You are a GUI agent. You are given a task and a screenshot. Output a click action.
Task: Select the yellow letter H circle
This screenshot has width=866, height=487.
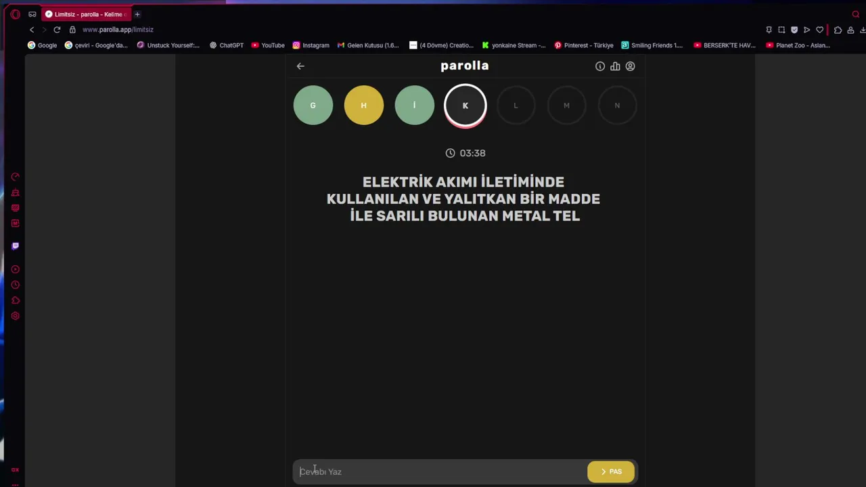[364, 106]
